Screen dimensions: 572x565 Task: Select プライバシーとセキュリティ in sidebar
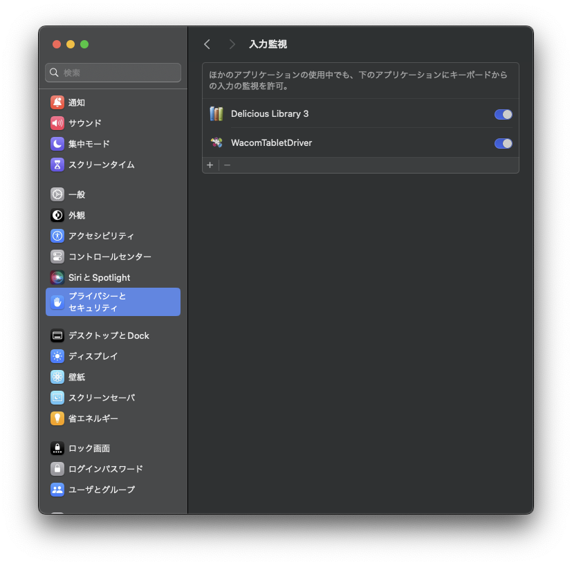coord(113,302)
